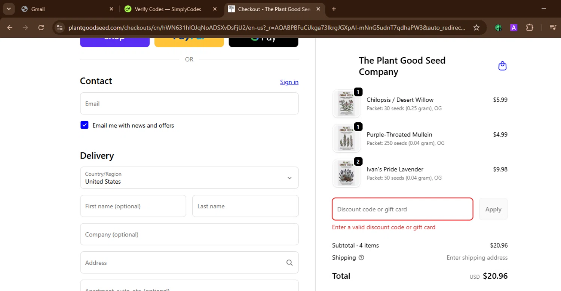Open the browser extensions puzzle menu

[530, 27]
